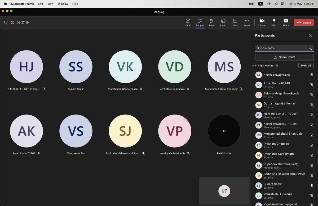Open the More actions menu
This screenshot has width=318, height=206.
pos(247,22)
